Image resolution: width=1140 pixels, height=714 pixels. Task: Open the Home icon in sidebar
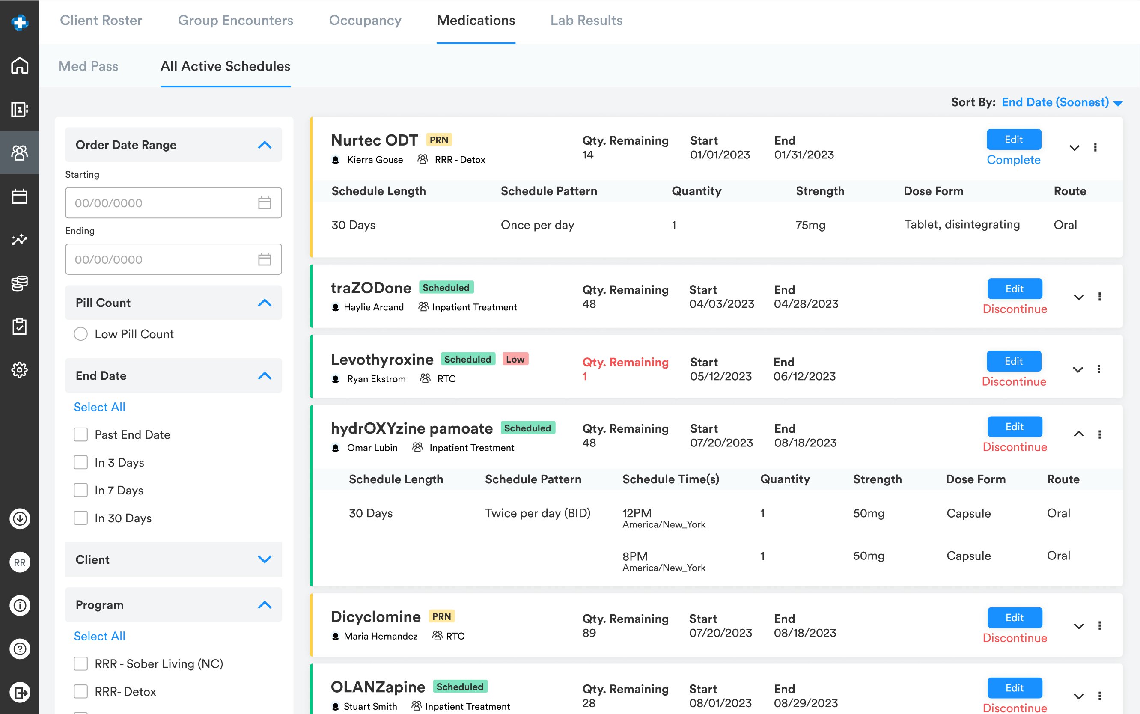(19, 65)
